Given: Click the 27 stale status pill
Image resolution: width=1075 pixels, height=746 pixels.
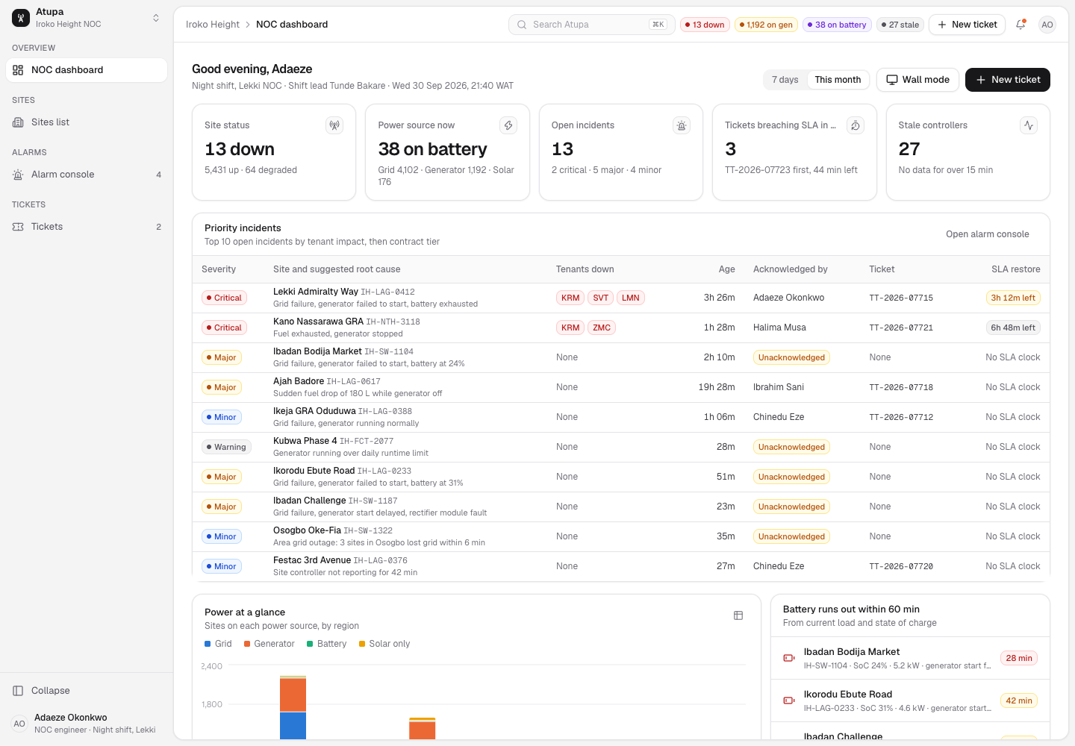Looking at the screenshot, I should [x=900, y=25].
